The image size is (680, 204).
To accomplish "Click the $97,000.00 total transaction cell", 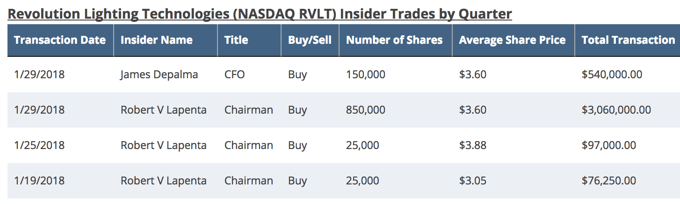I will (609, 145).
